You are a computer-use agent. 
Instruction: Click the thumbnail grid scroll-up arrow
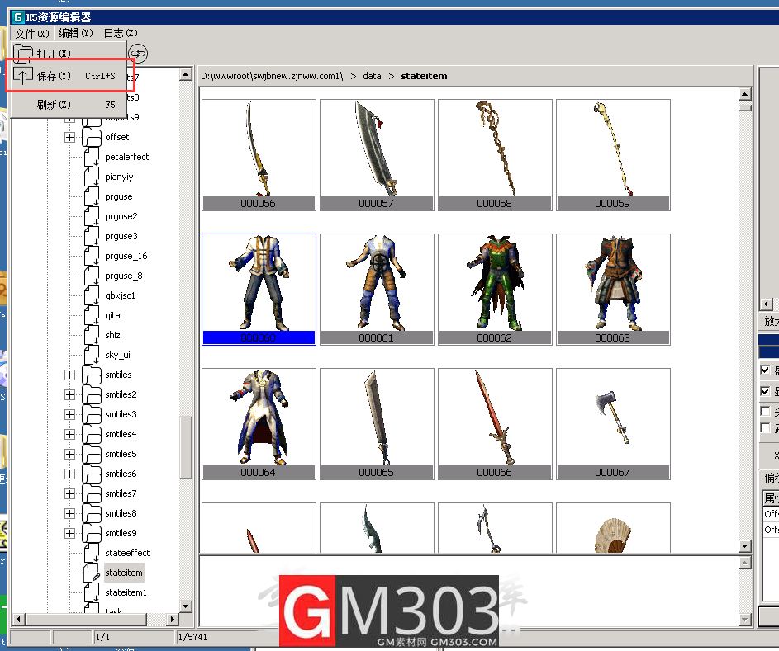pos(745,94)
